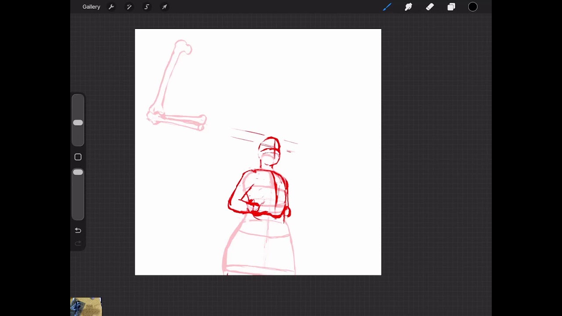Undo the last stroke
562x316 pixels.
coord(78,230)
